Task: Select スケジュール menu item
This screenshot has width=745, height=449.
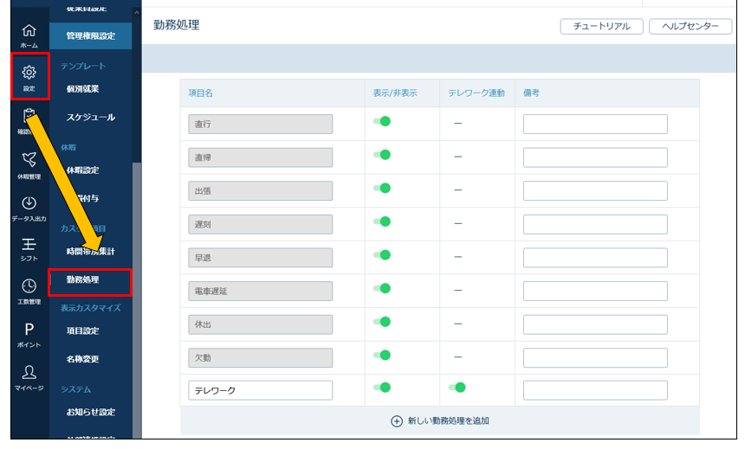Action: click(90, 118)
